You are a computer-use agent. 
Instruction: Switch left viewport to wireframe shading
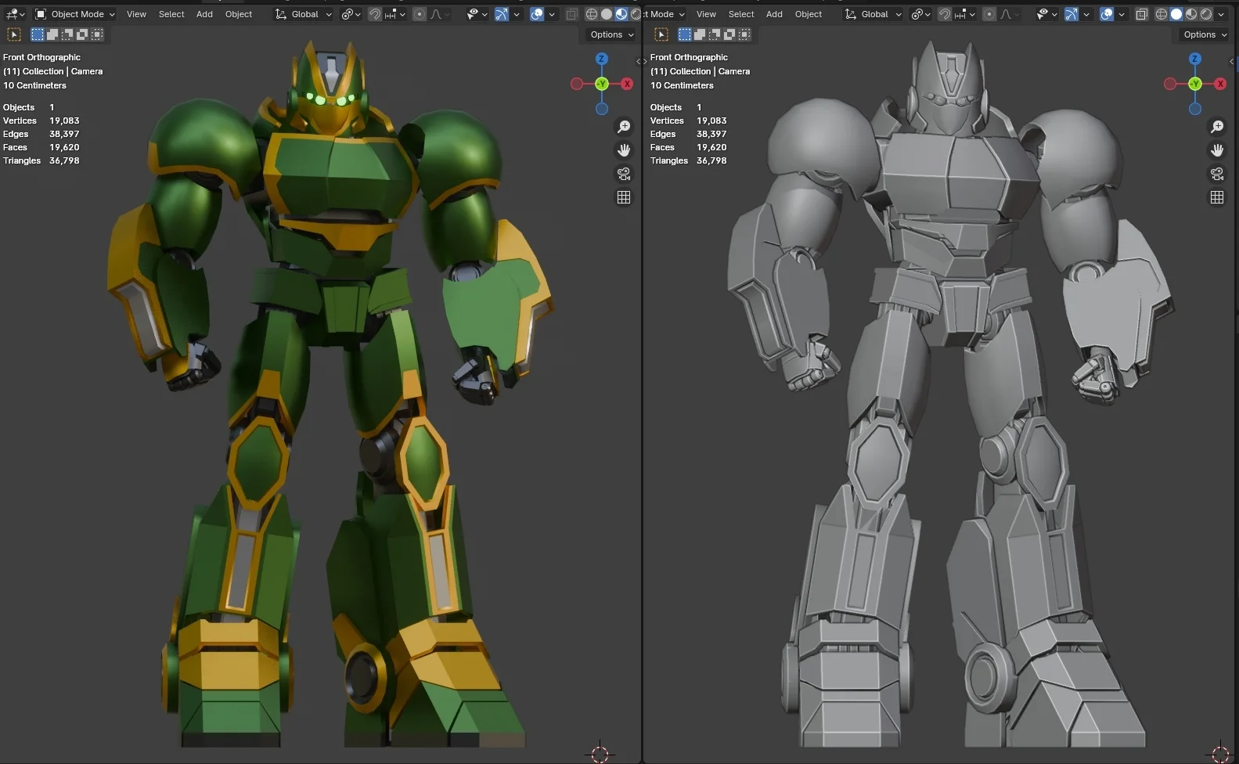click(x=592, y=14)
